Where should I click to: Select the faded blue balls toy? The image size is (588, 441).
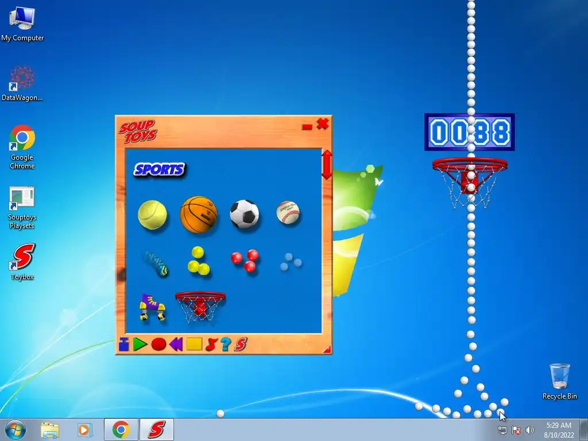pyautogui.click(x=291, y=262)
